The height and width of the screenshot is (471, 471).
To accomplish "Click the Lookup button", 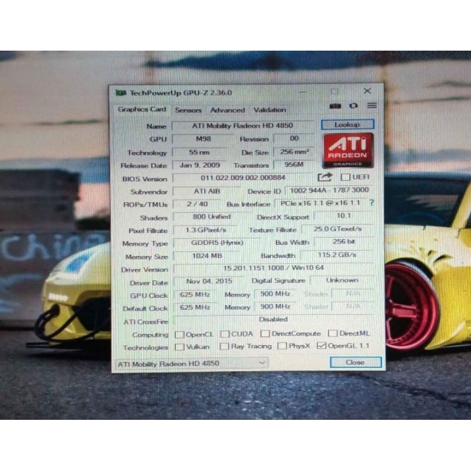I will tap(347, 124).
